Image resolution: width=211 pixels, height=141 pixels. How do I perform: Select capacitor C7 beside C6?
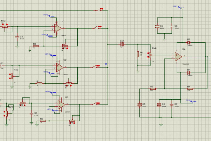[x=172, y=105]
